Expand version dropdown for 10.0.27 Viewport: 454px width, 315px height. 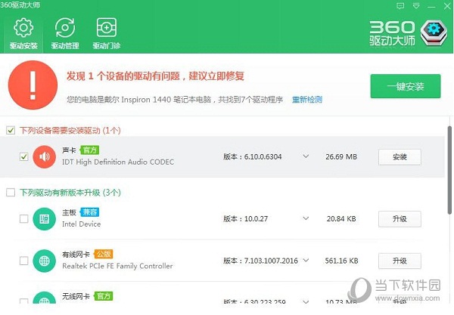pyautogui.click(x=306, y=218)
